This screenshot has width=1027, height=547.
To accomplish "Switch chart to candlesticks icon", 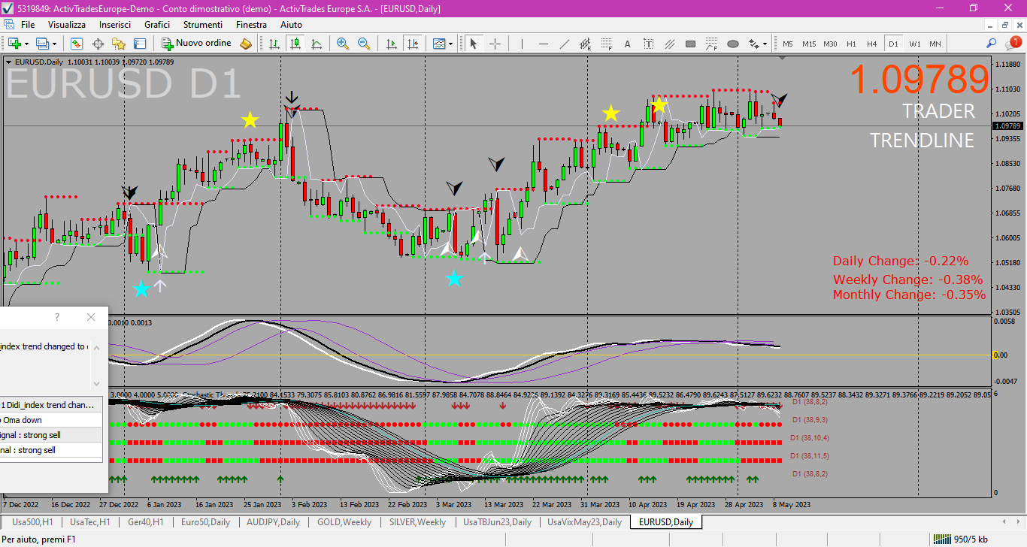I will pyautogui.click(x=295, y=44).
